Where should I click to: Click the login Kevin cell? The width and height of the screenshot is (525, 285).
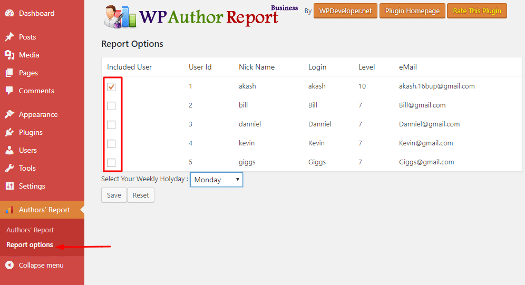tap(316, 143)
